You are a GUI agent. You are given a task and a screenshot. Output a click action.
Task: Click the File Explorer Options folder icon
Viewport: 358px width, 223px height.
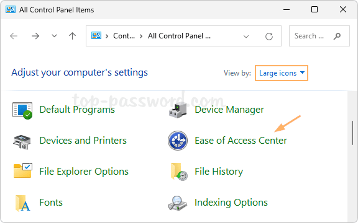coord(22,170)
